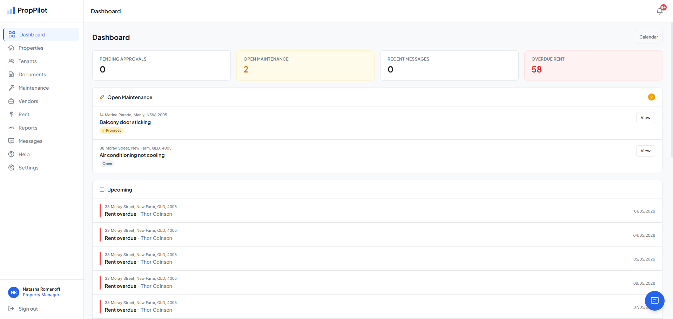Open Messages page from sidebar
This screenshot has width=673, height=319.
[41, 141]
